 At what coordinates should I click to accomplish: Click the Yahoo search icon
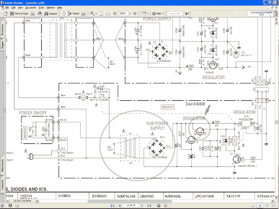(x=187, y=14)
